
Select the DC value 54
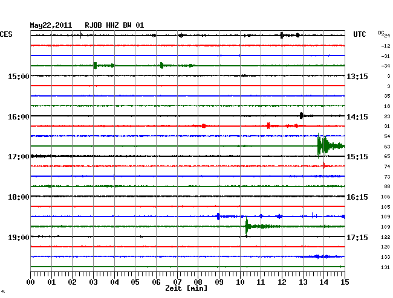pyautogui.click(x=387, y=136)
